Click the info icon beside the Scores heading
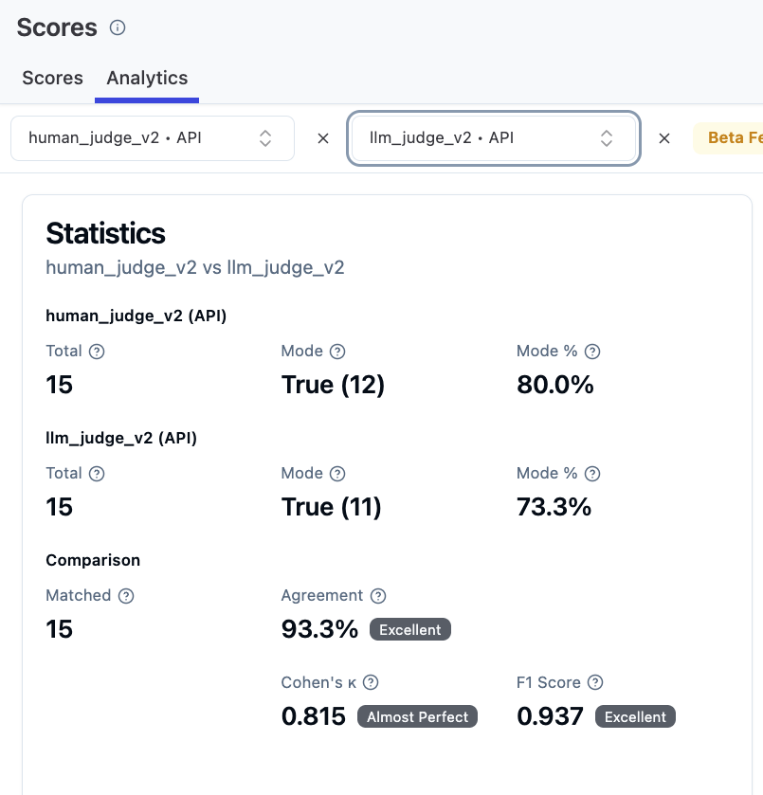Screen dimensions: 763x795 [117, 27]
